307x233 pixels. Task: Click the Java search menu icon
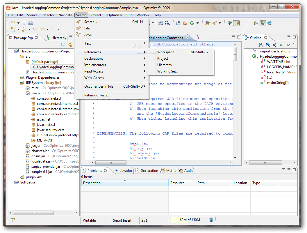point(78,35)
